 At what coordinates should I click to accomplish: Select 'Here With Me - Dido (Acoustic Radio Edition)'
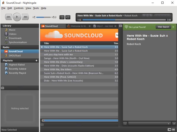[79, 66]
